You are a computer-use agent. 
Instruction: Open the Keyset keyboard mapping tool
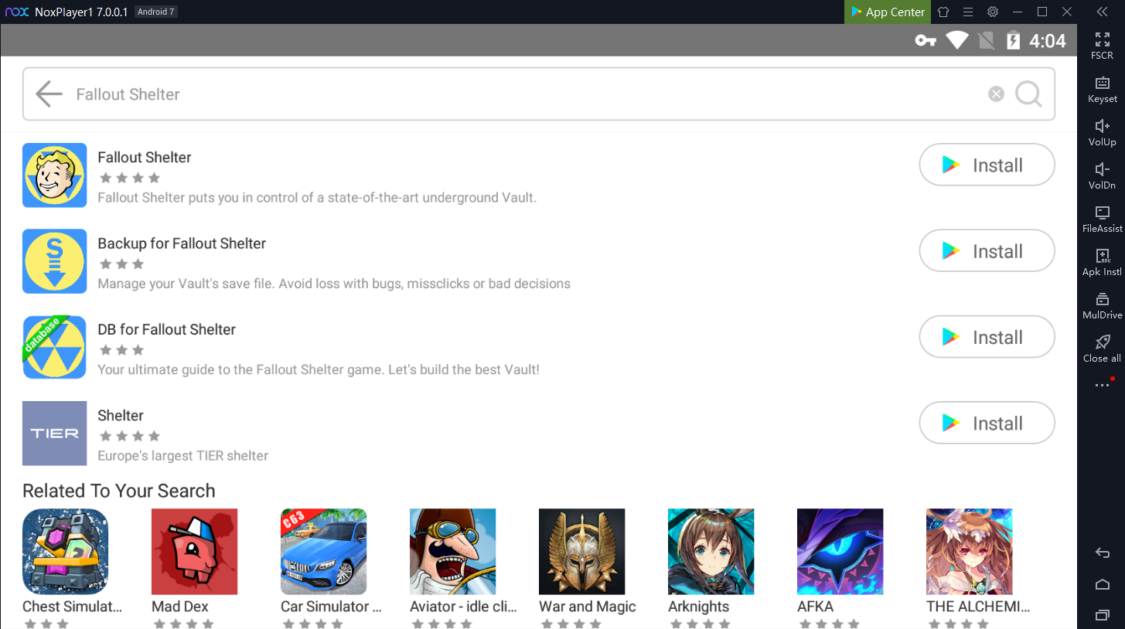1102,89
